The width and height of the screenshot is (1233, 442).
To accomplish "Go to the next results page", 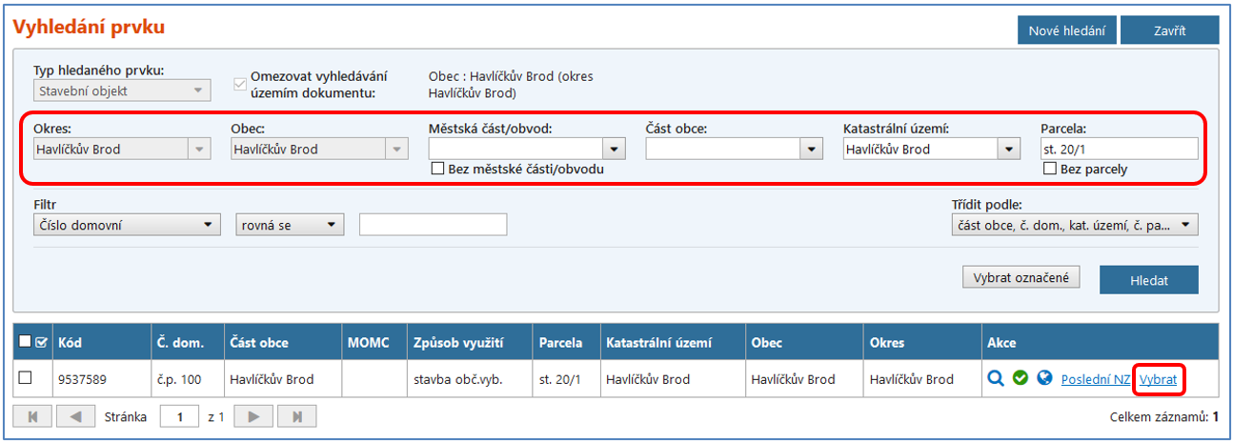I will (x=253, y=416).
